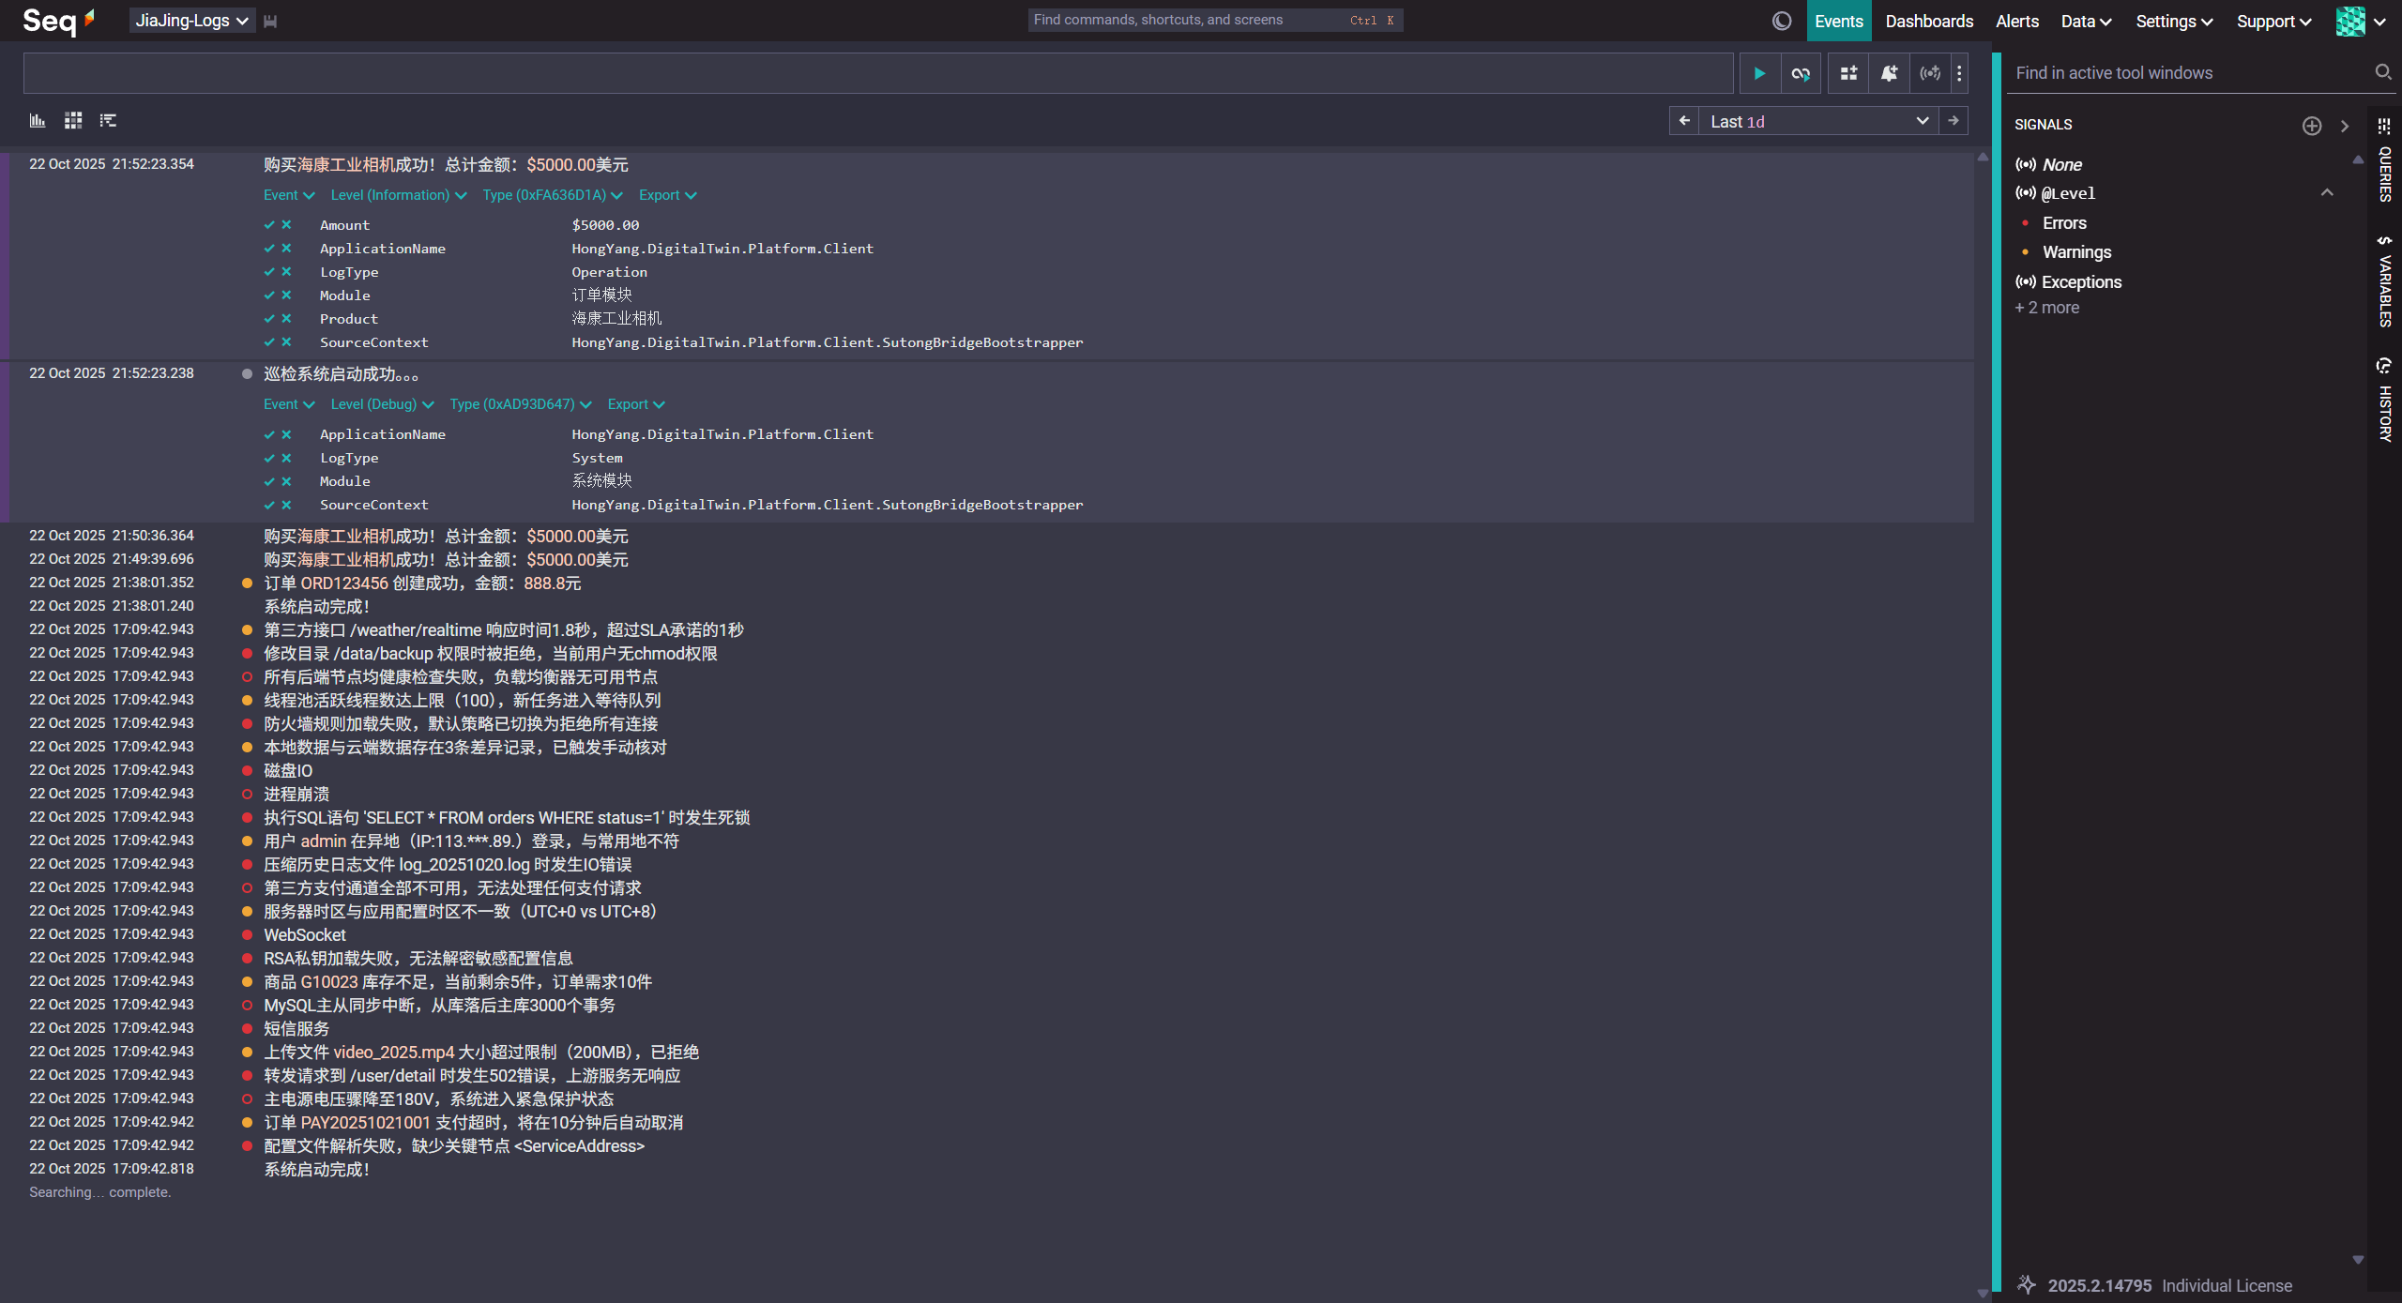This screenshot has width=2402, height=1303.
Task: Expand the Level (Information) dropdown
Action: click(398, 195)
